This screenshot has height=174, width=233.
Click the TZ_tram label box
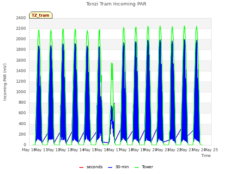[x=41, y=15]
